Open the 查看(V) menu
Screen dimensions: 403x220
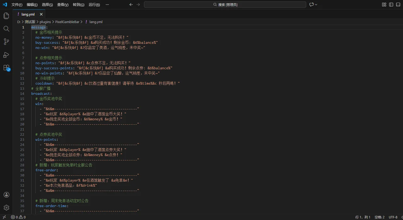63,5
